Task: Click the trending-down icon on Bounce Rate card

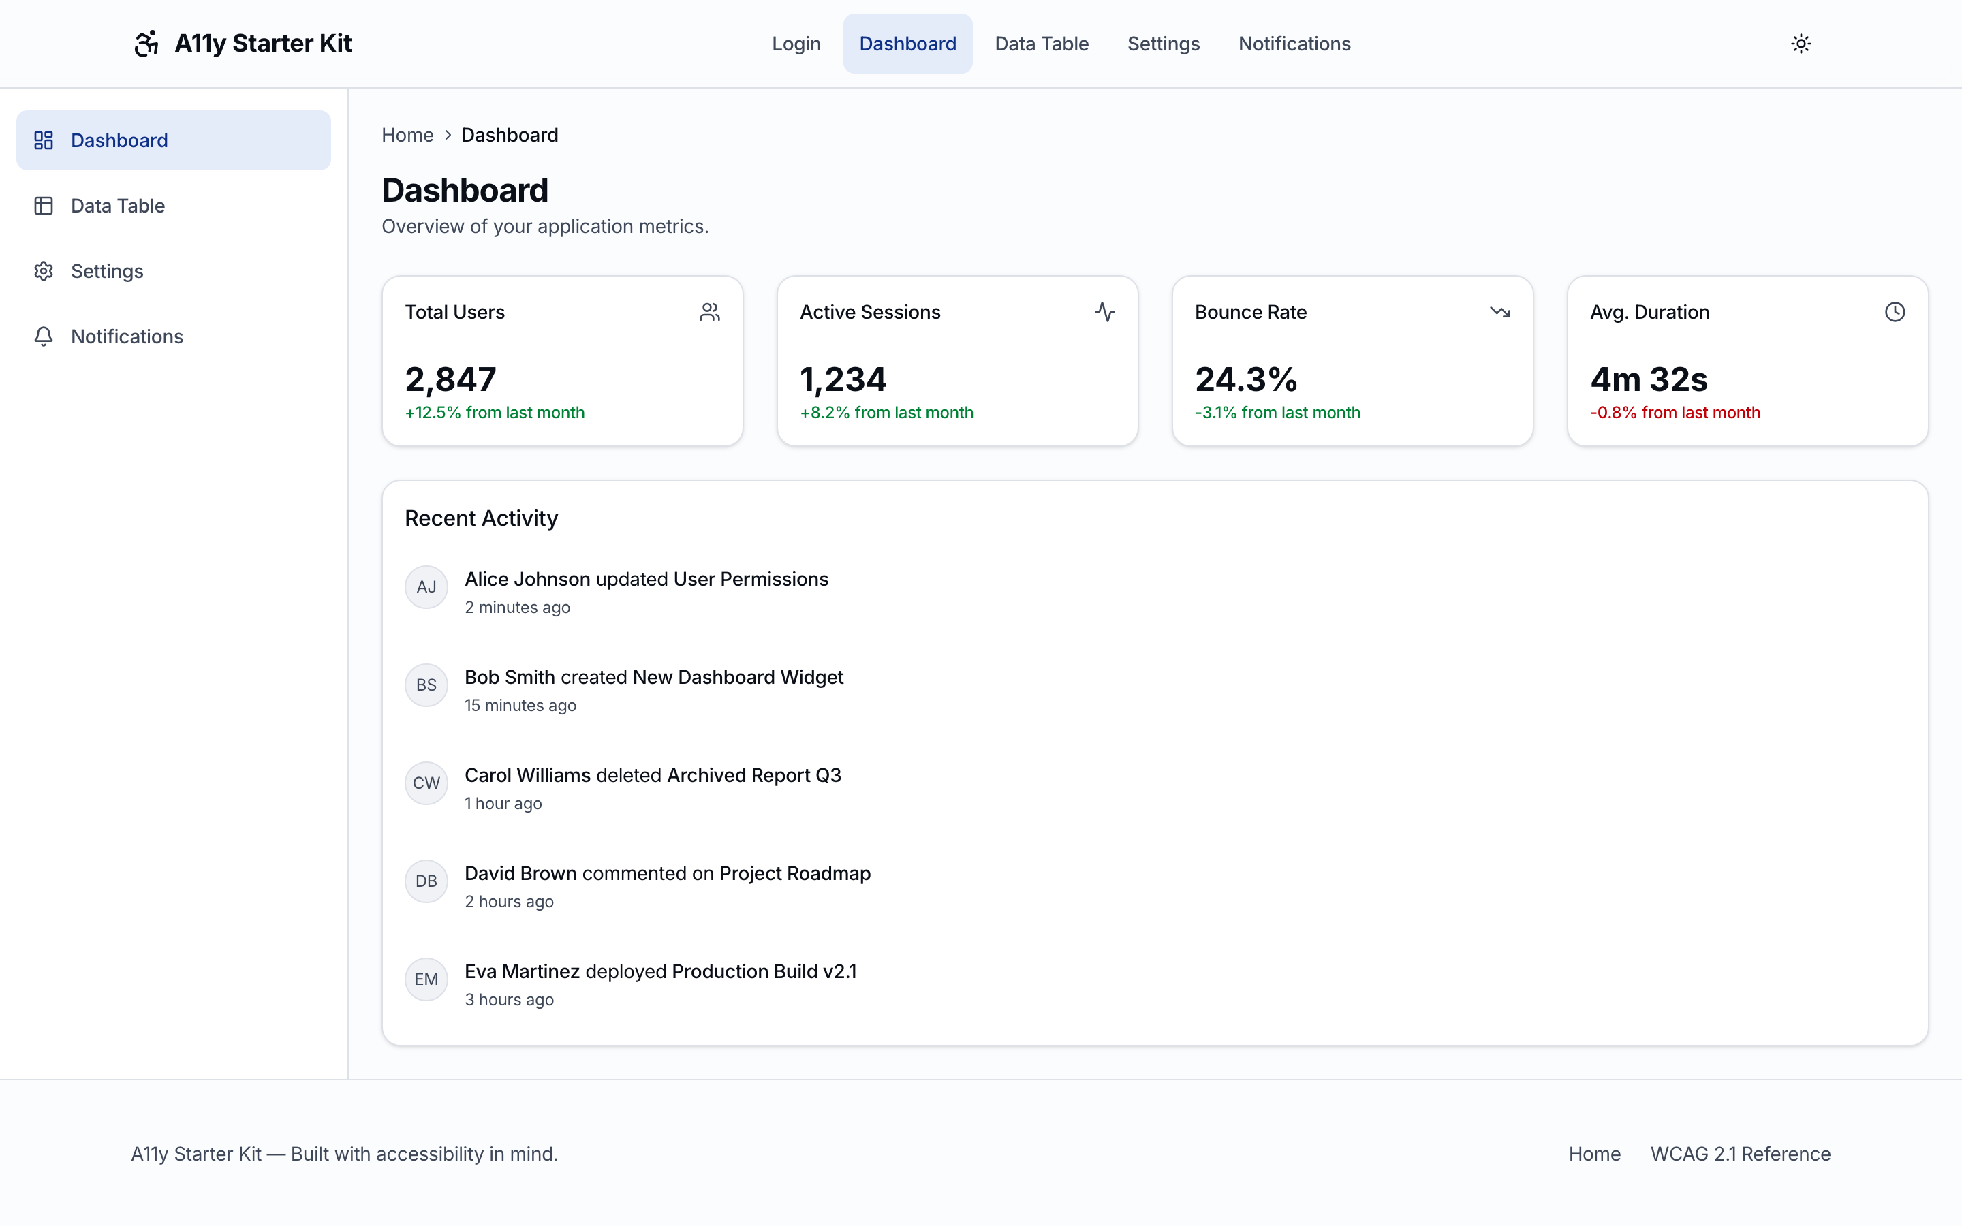Action: (x=1499, y=312)
